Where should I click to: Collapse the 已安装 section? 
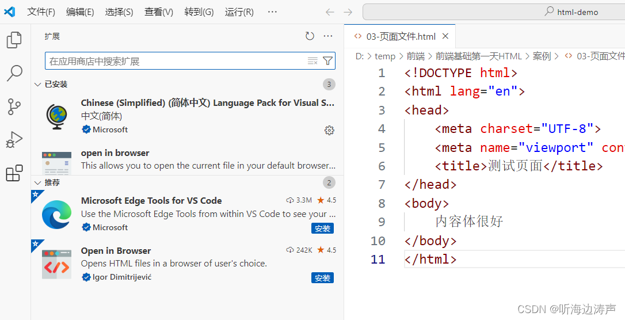tap(188, 84)
